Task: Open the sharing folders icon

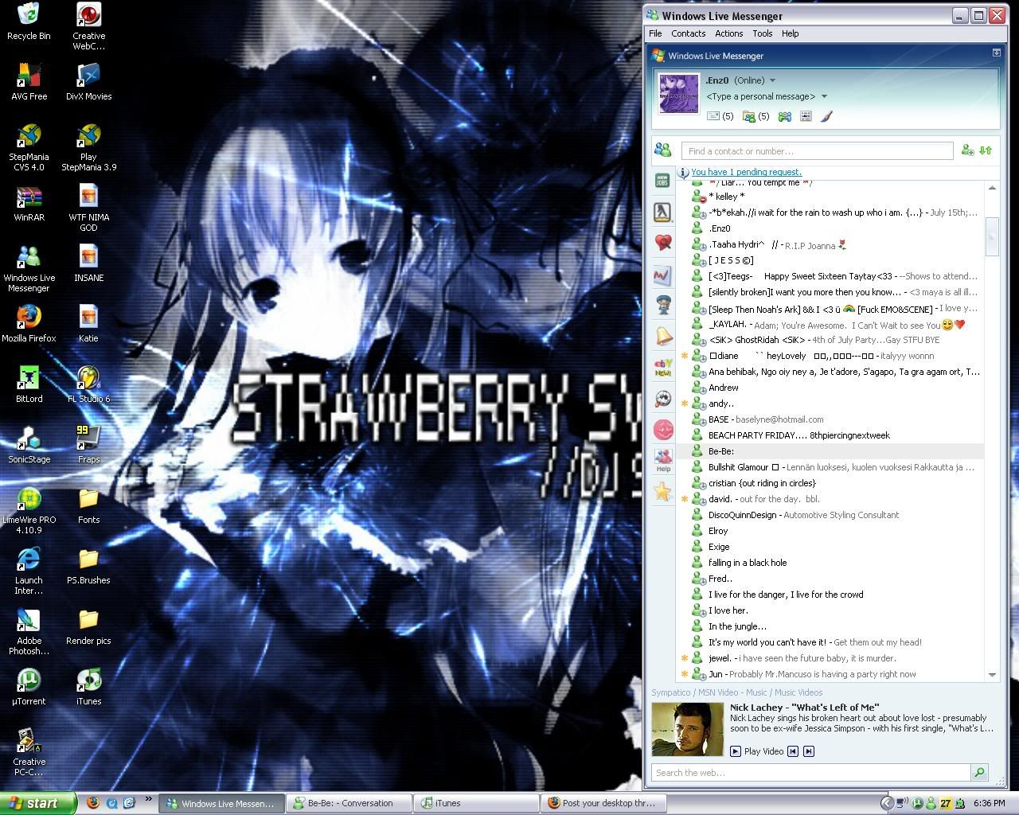Action: [749, 116]
